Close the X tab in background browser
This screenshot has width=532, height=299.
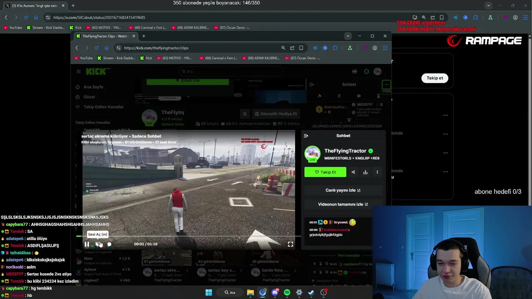coord(63,6)
